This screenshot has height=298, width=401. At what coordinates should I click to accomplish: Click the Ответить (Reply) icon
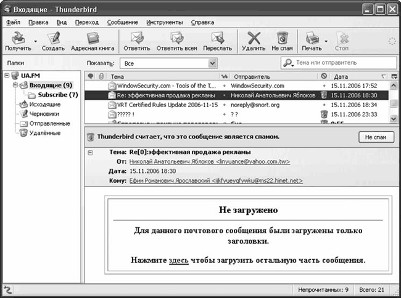click(x=137, y=41)
